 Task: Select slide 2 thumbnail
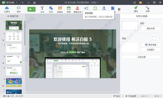14,37
